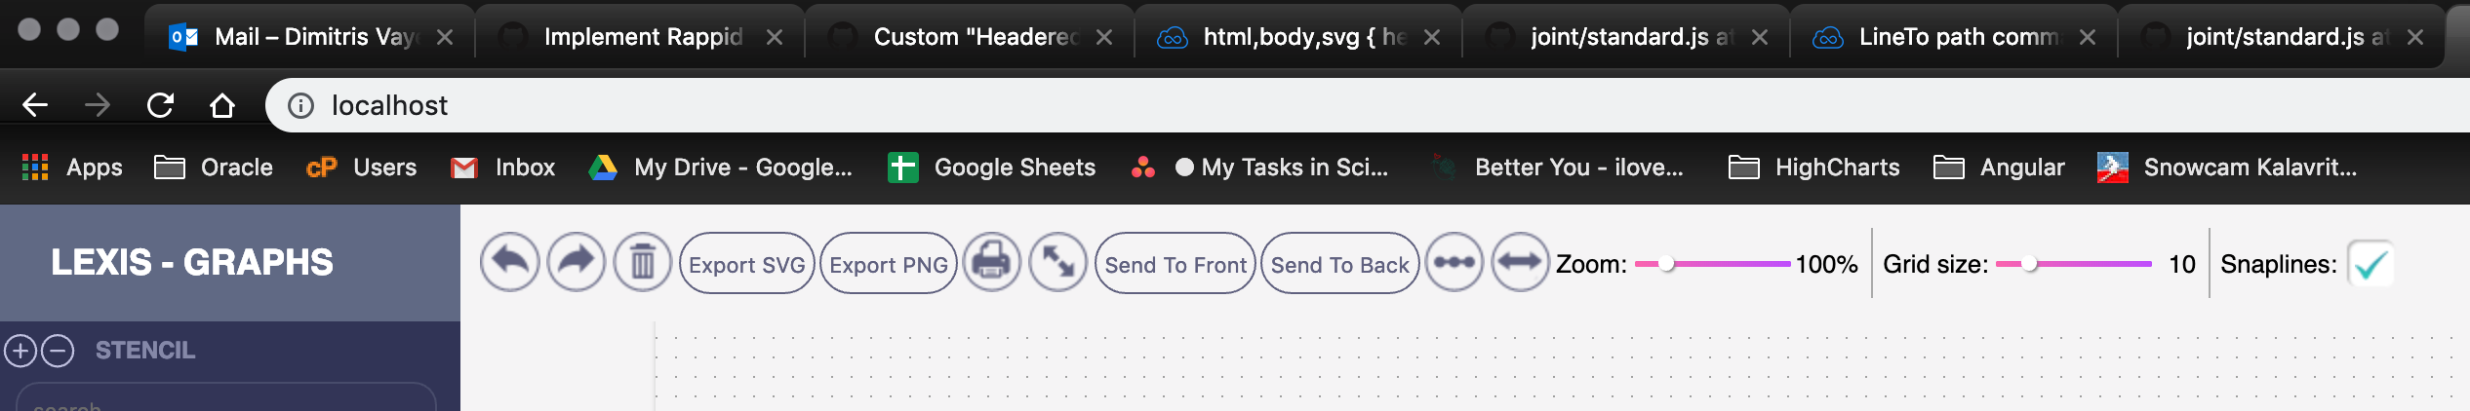Switch to the Mail – Dimitris tab

point(302,37)
